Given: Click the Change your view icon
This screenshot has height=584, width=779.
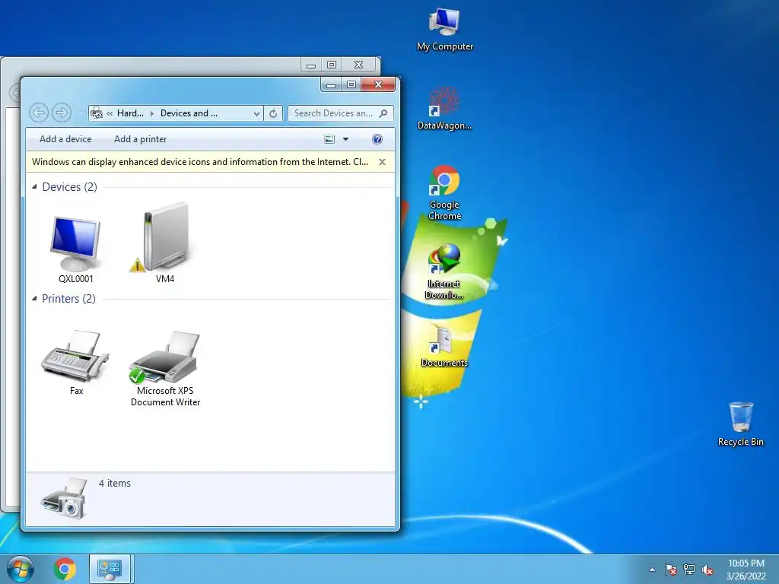Looking at the screenshot, I should point(329,139).
